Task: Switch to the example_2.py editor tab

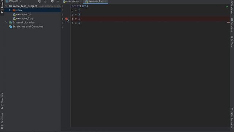Action: [96, 1]
